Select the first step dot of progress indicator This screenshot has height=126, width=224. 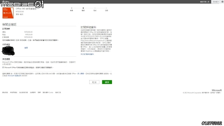[x=71, y=8]
